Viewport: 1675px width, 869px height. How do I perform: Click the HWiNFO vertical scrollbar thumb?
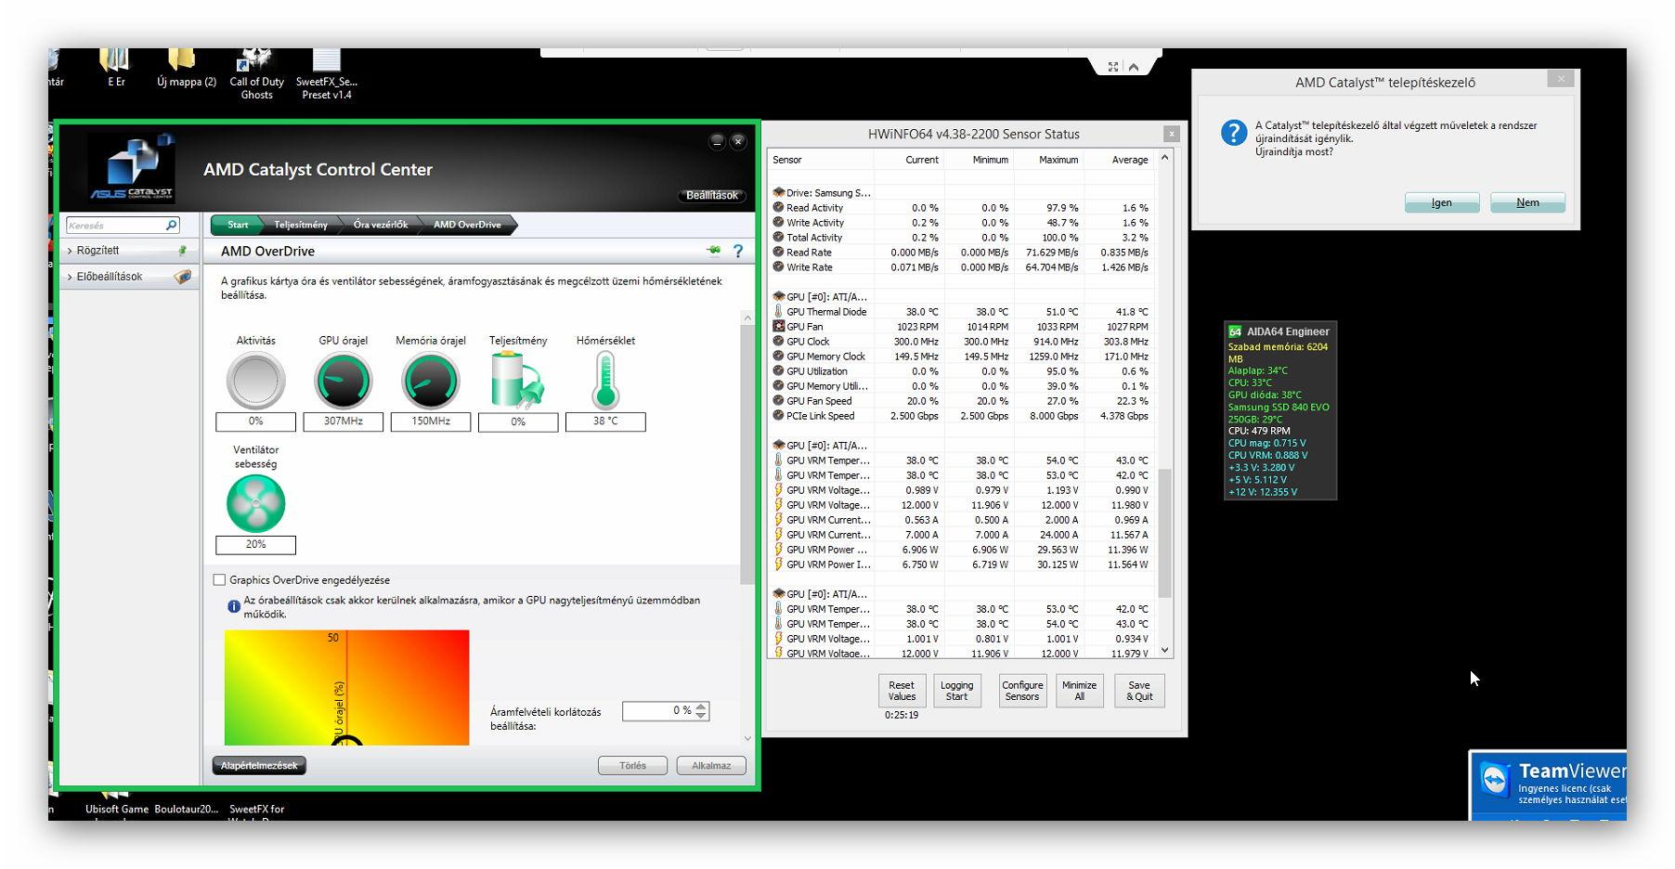1165,533
